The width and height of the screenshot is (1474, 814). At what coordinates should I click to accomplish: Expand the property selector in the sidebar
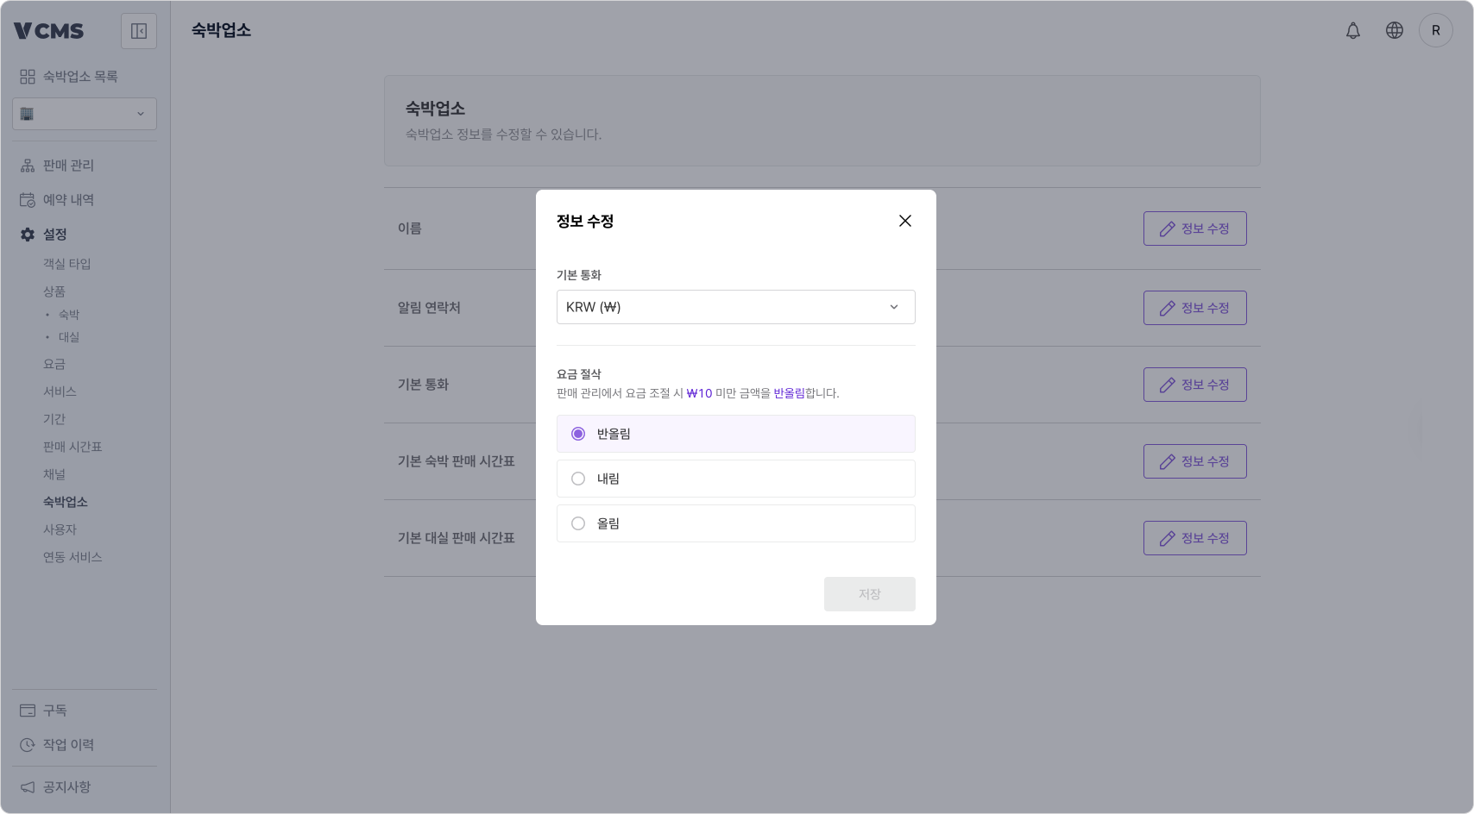[x=84, y=113]
